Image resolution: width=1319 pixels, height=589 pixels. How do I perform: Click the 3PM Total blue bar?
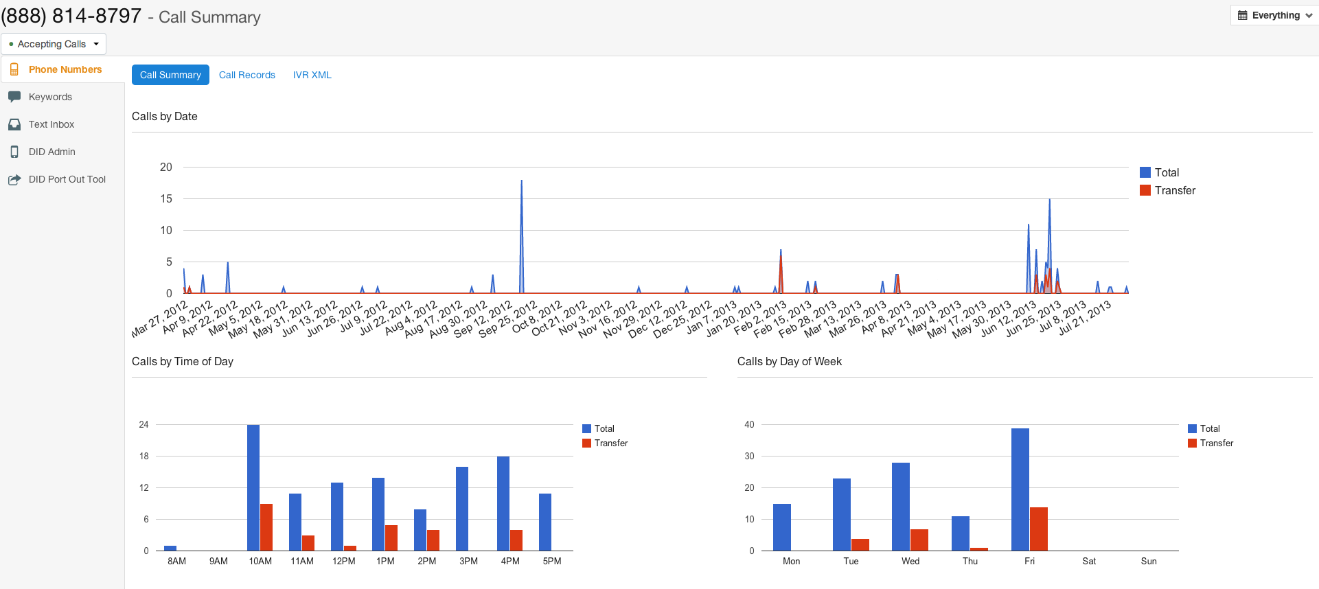pyautogui.click(x=462, y=509)
